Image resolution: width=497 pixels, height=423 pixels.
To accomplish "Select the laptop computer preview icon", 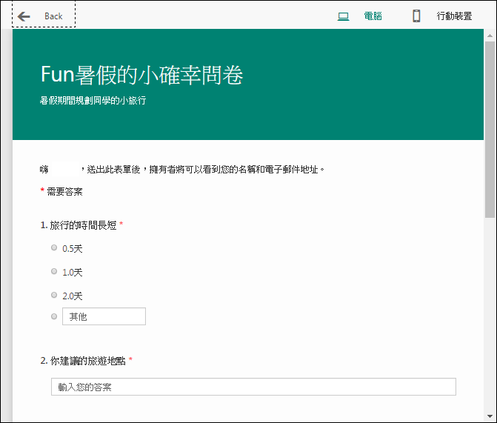I will (x=343, y=16).
